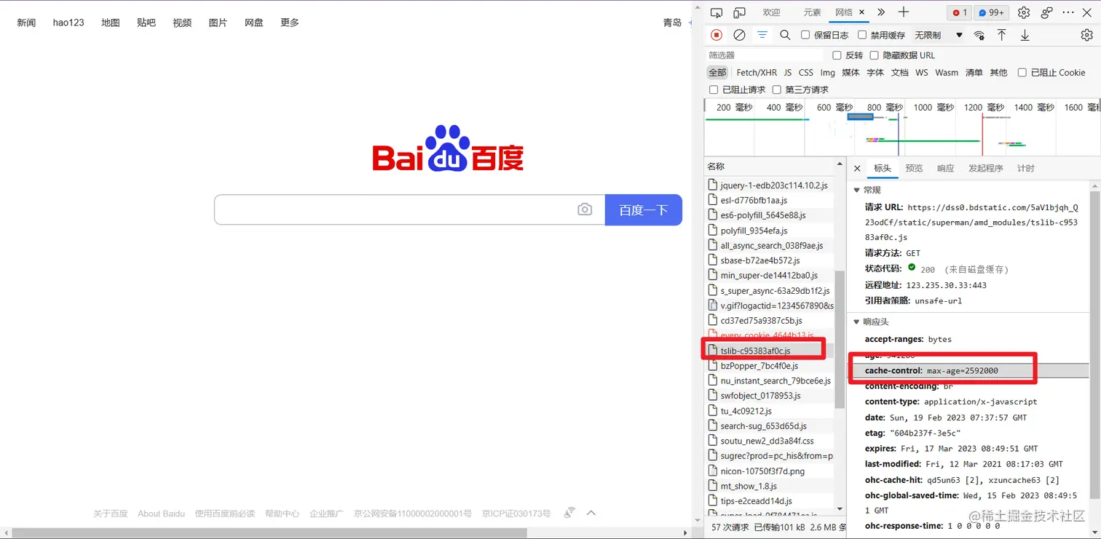Filter requests by JS type
Viewport: 1101px width, 539px height.
tap(788, 73)
